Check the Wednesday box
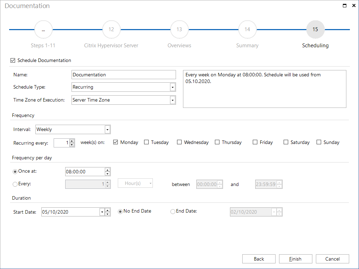Viewport: 359px width, 269px height. (x=179, y=142)
